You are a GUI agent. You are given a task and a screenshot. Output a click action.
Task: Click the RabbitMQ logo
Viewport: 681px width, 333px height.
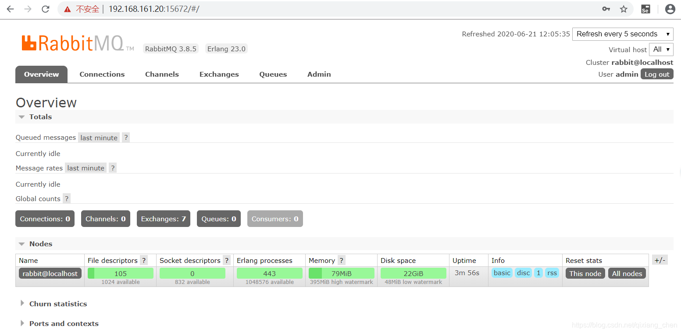click(78, 43)
